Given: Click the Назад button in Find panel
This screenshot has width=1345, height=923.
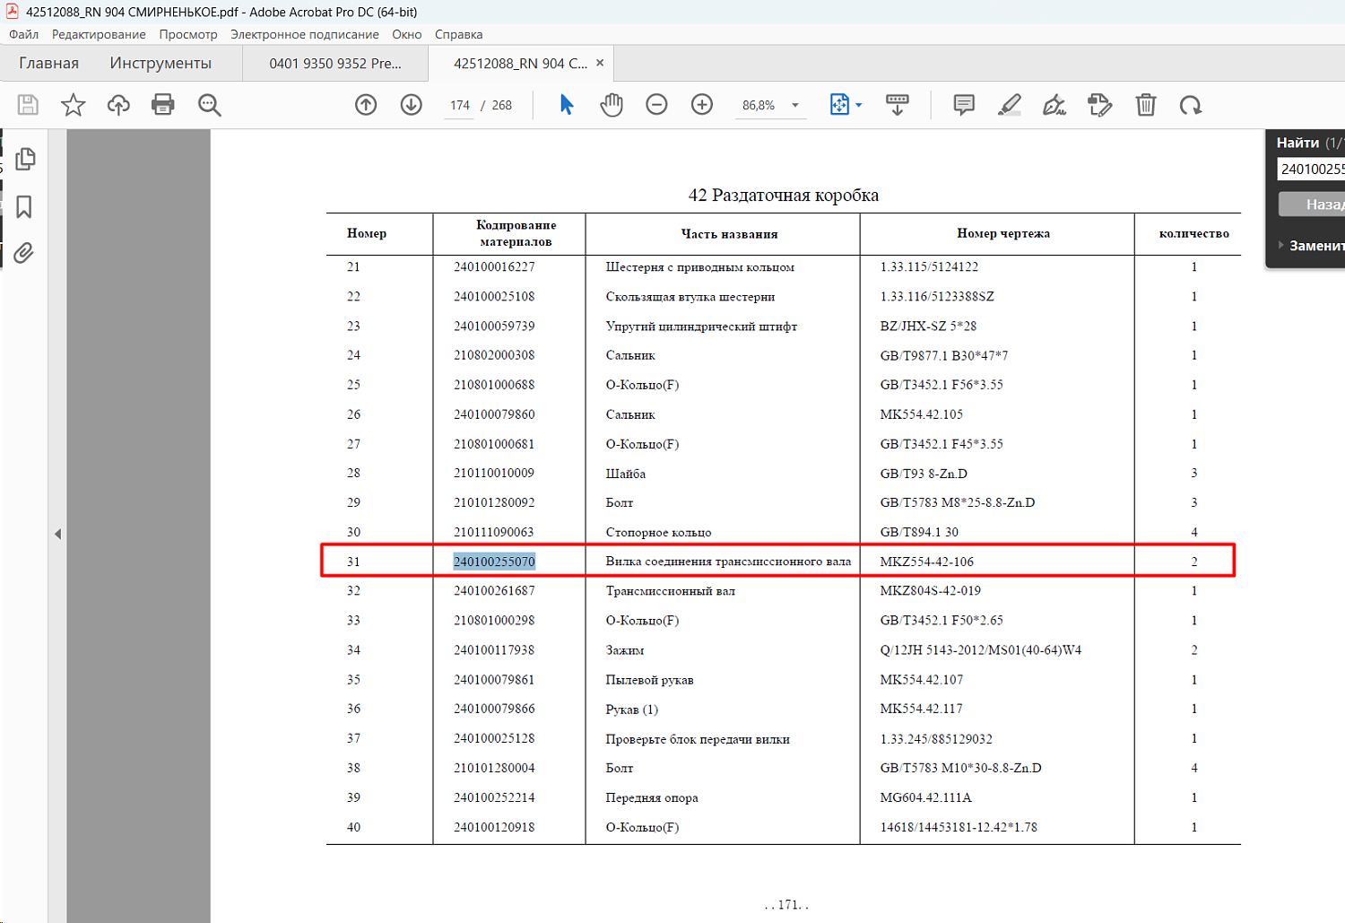Looking at the screenshot, I should pyautogui.click(x=1312, y=205).
